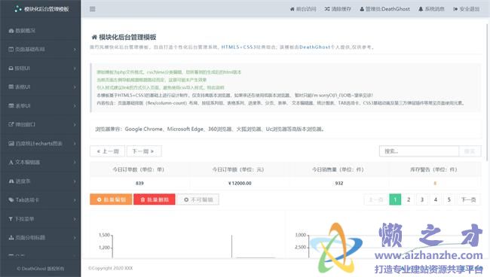
Task: Expand the 表单UI submenu chevron
Action: (x=75, y=106)
